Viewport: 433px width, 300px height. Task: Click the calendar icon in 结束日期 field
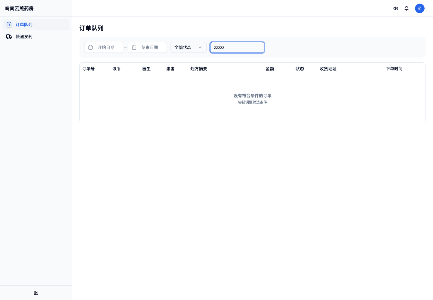[x=134, y=47]
